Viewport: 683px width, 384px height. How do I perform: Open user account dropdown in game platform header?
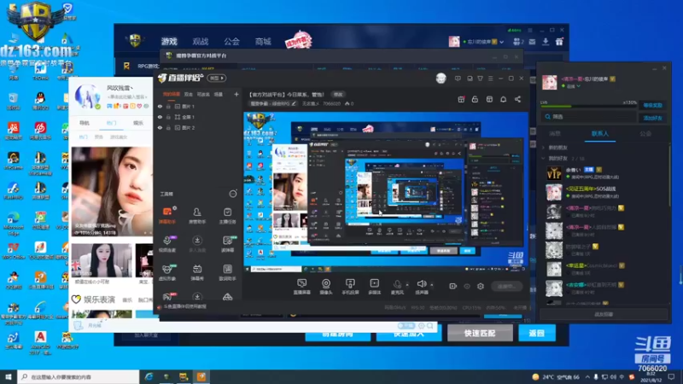pyautogui.click(x=502, y=42)
